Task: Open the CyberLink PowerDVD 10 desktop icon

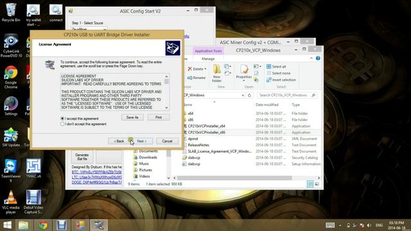Action: [x=11, y=46]
